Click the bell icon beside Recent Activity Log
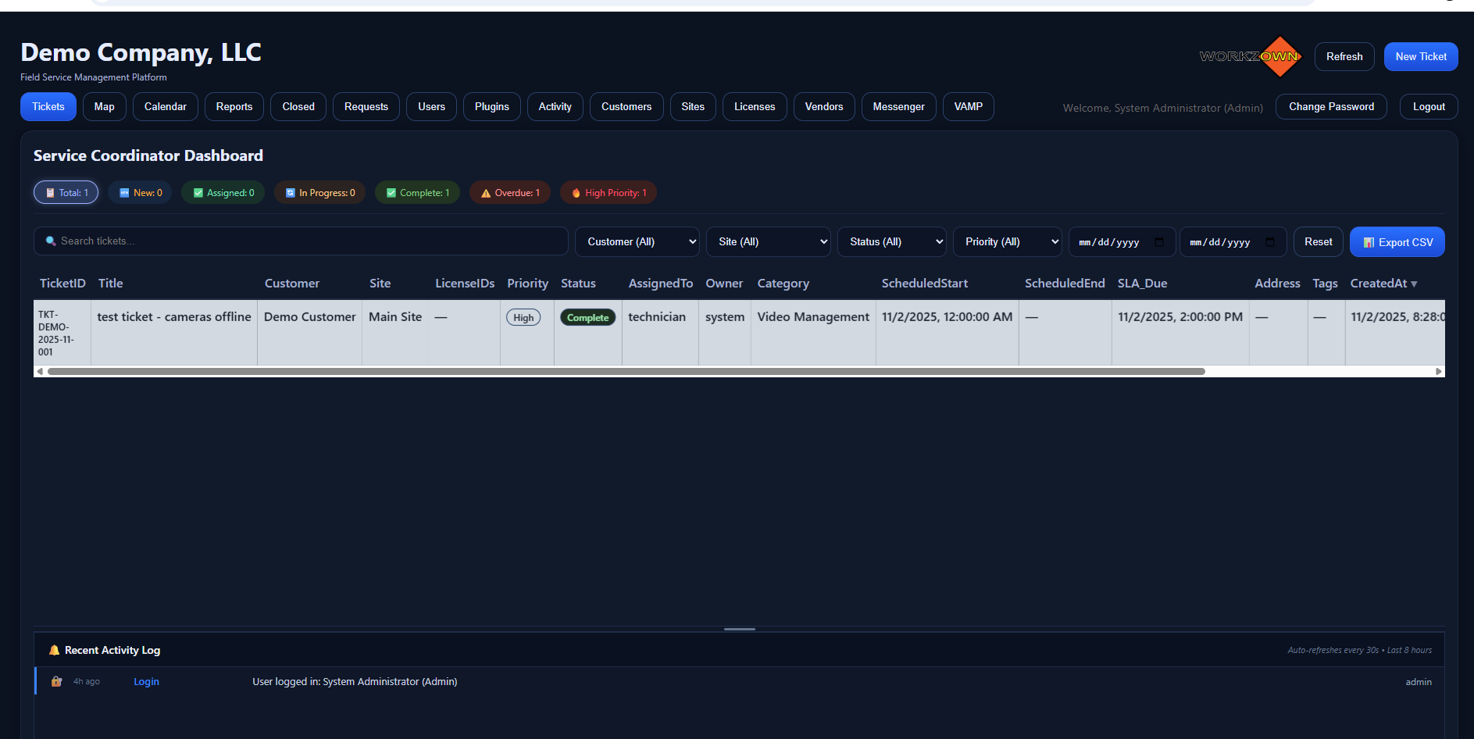This screenshot has height=739, width=1474. (x=54, y=650)
